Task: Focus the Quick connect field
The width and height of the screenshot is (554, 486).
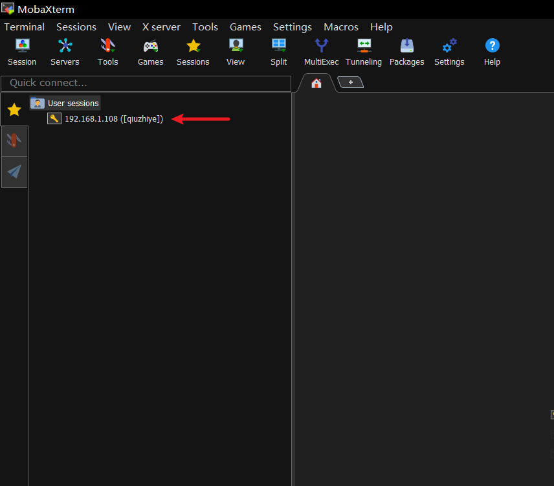Action: coord(146,83)
